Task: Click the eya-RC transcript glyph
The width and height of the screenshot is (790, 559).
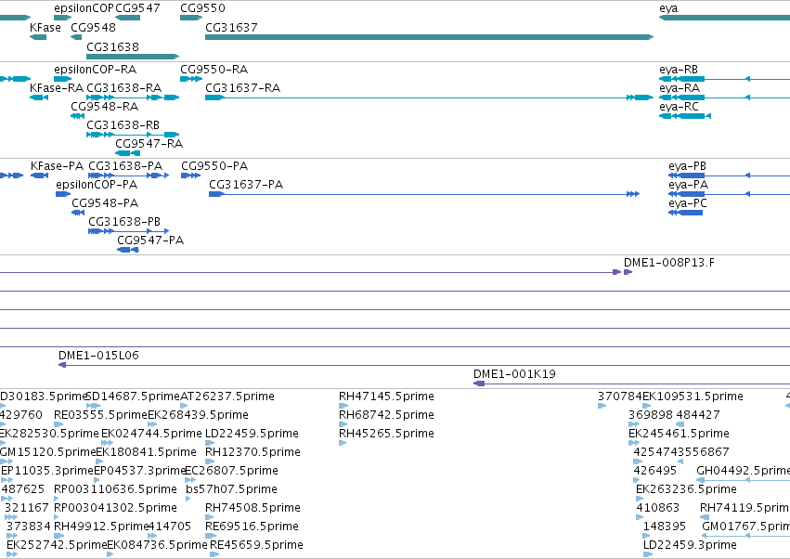Action: pyautogui.click(x=685, y=116)
